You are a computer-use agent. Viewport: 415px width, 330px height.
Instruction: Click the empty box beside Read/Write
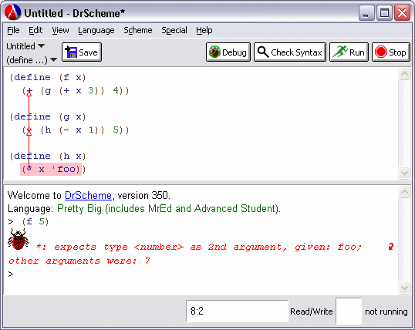click(x=349, y=311)
